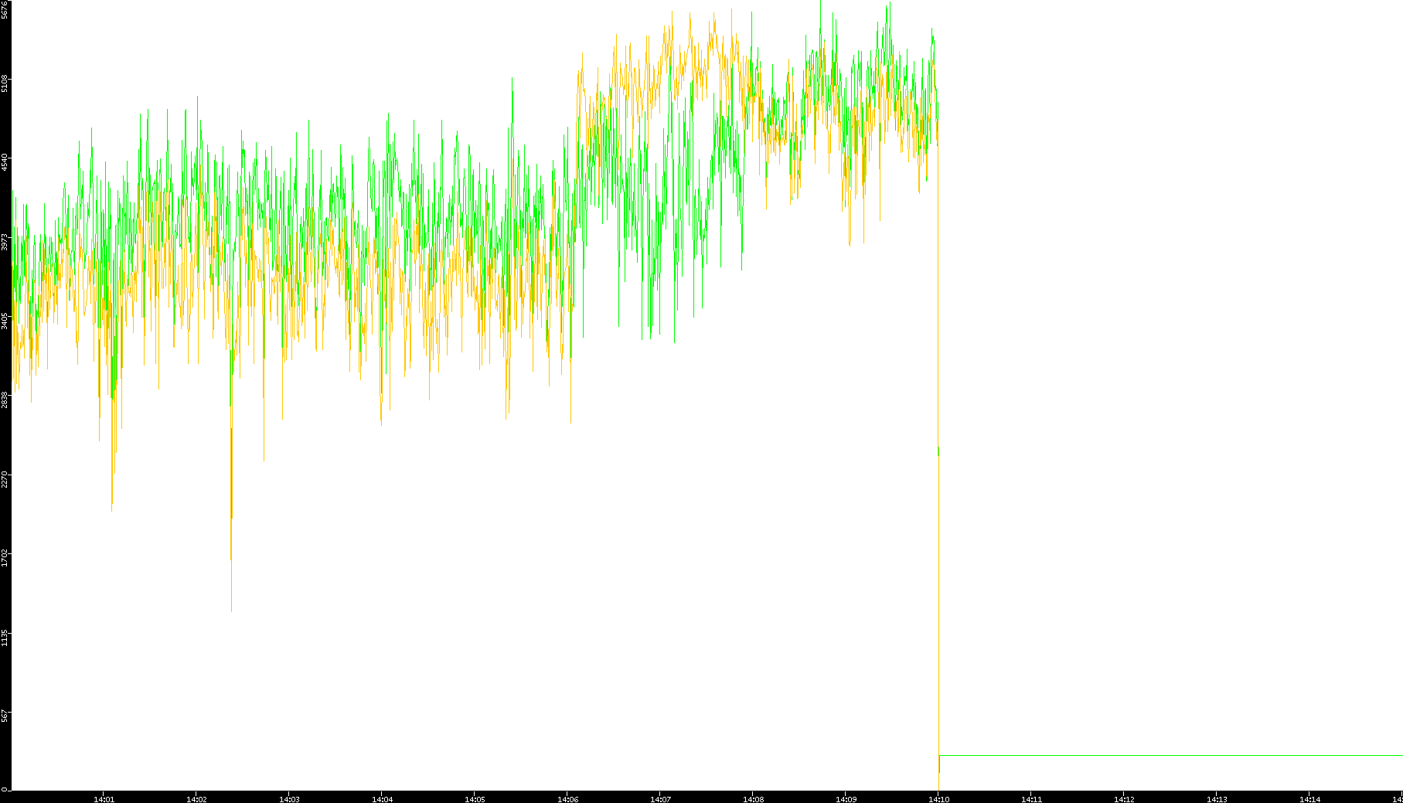The height and width of the screenshot is (803, 1403).
Task: Click the 14:13 time axis label
Action: click(x=1217, y=799)
